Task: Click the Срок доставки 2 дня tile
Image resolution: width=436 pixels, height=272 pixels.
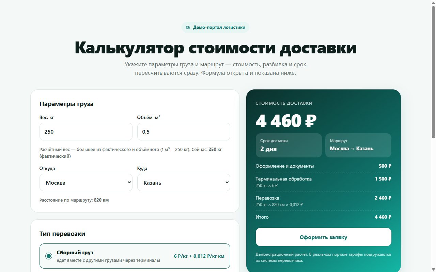Action: (x=289, y=145)
